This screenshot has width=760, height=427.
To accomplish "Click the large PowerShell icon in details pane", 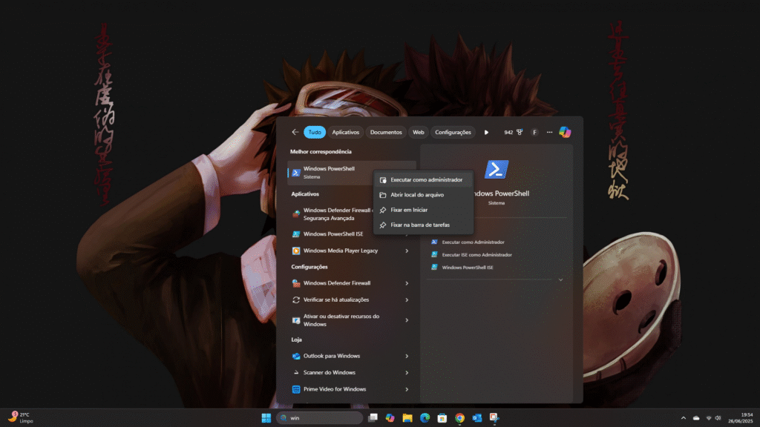I will (x=497, y=170).
